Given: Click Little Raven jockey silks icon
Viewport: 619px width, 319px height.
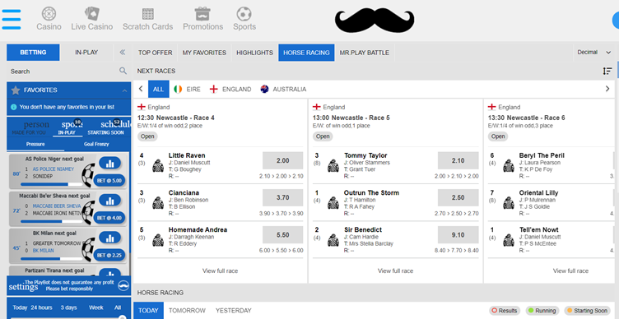Looking at the screenshot, I should pyautogui.click(x=158, y=166).
